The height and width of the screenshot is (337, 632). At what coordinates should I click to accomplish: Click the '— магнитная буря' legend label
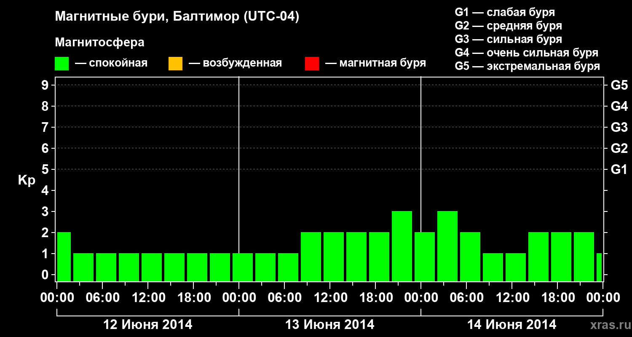pyautogui.click(x=376, y=64)
